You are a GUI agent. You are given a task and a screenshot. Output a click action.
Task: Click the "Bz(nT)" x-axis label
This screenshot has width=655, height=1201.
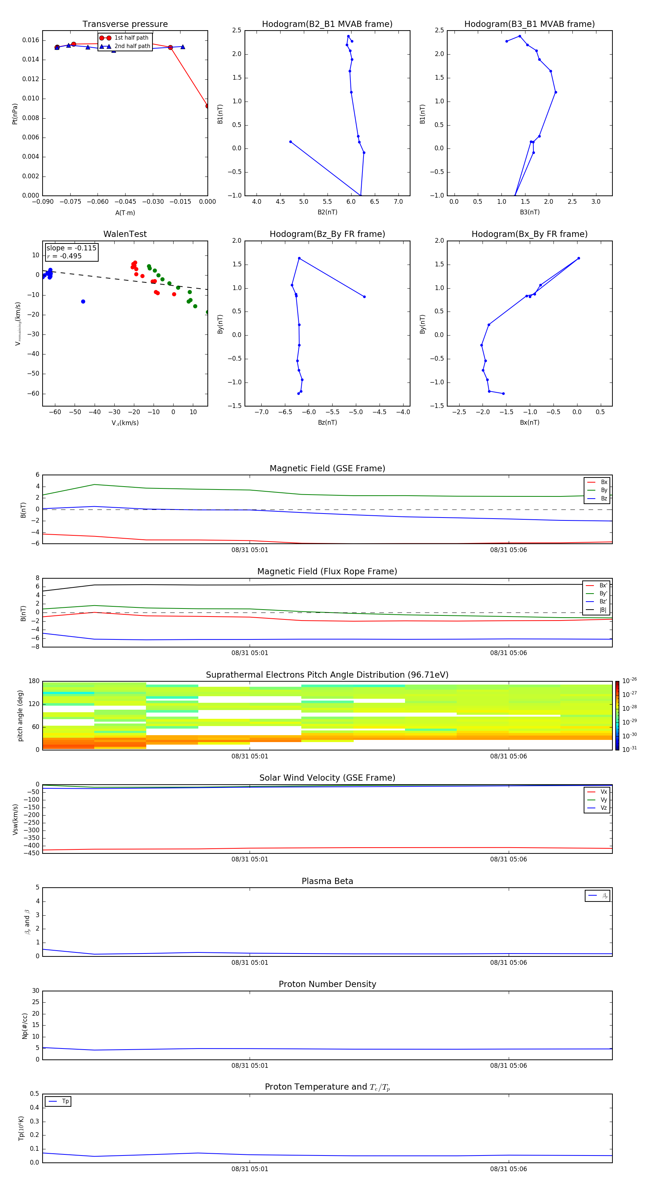(x=327, y=423)
